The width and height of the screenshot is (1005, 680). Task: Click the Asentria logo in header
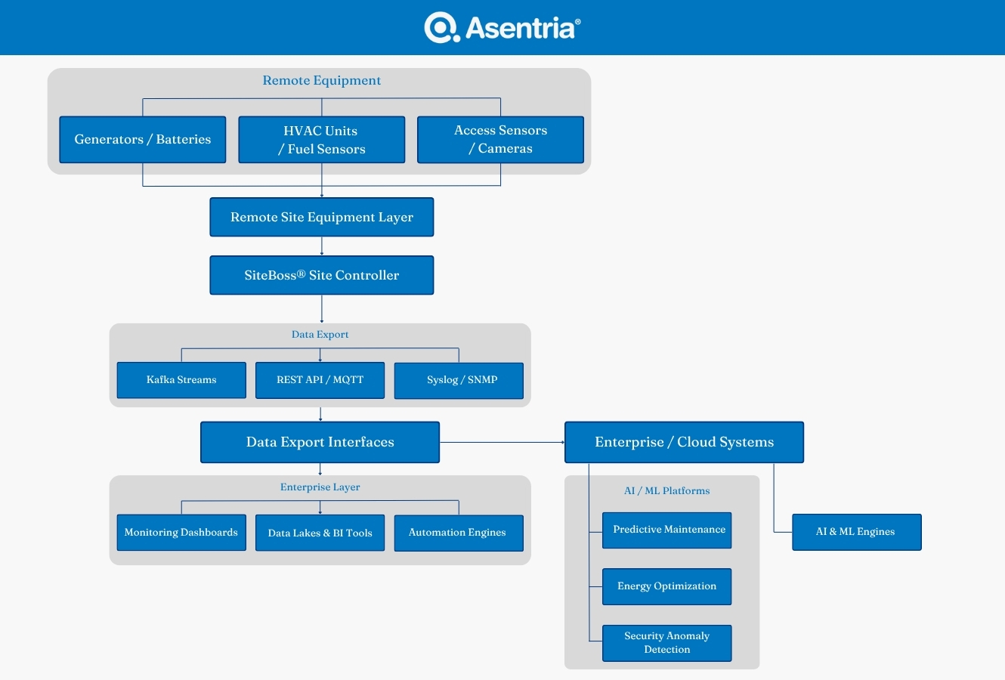coord(502,28)
